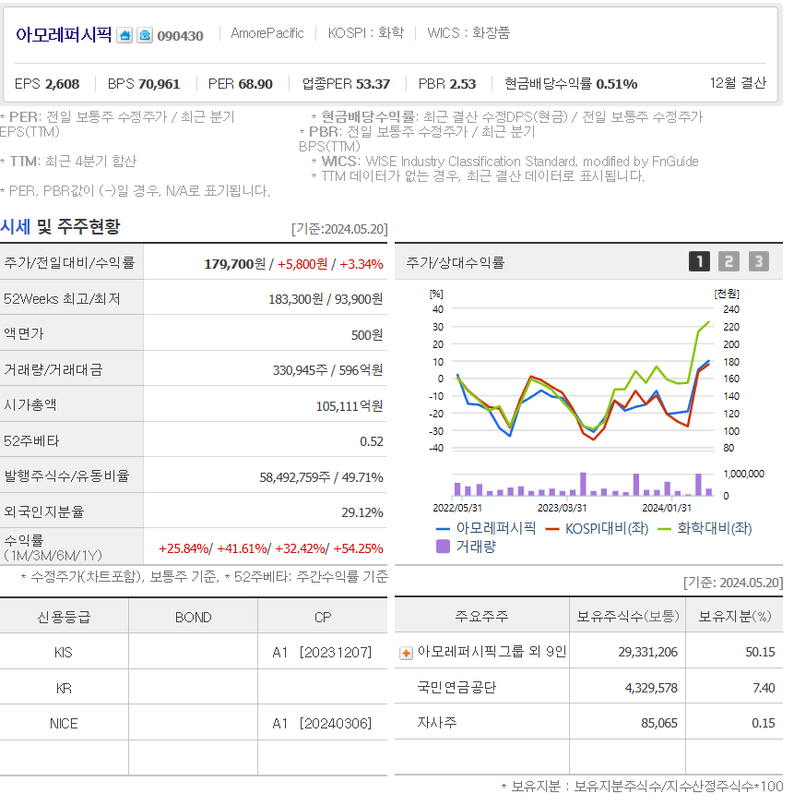Viewport: 794px width, 806px height.
Task: Click the red KOSPI대비(좌) legend marker
Action: click(552, 528)
